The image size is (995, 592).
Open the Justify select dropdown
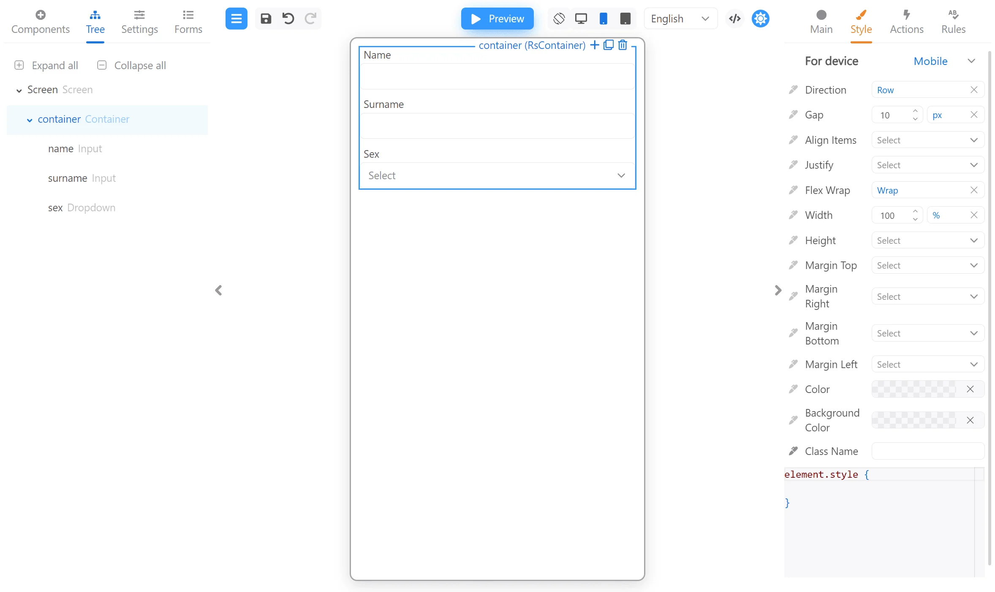click(x=927, y=165)
